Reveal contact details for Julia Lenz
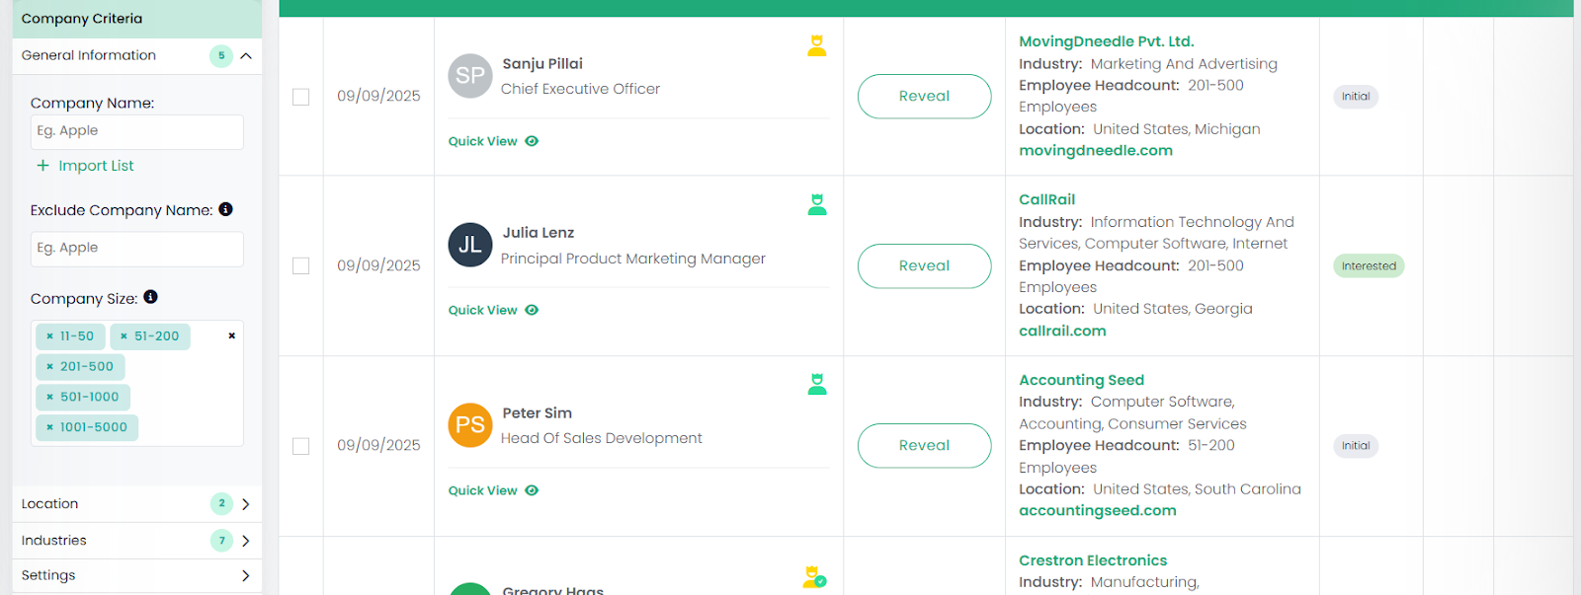 pos(924,266)
